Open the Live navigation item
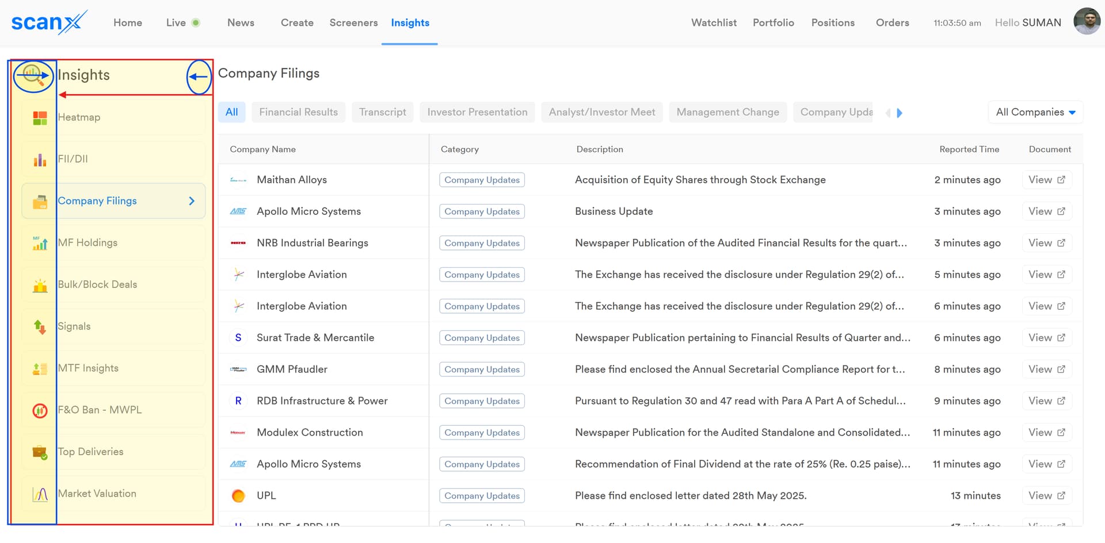The width and height of the screenshot is (1105, 543). [182, 22]
